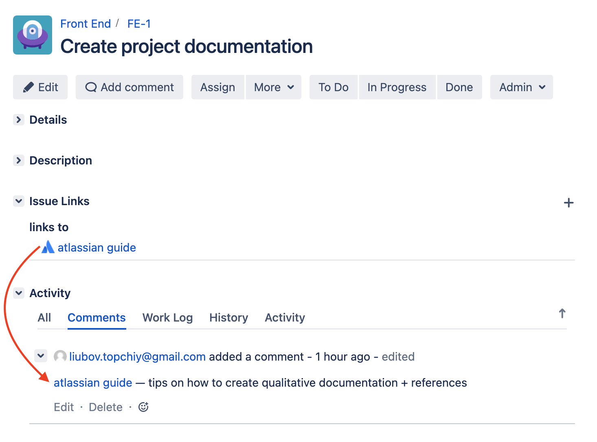597x442 pixels.
Task: Switch to the History tab
Action: tap(228, 317)
